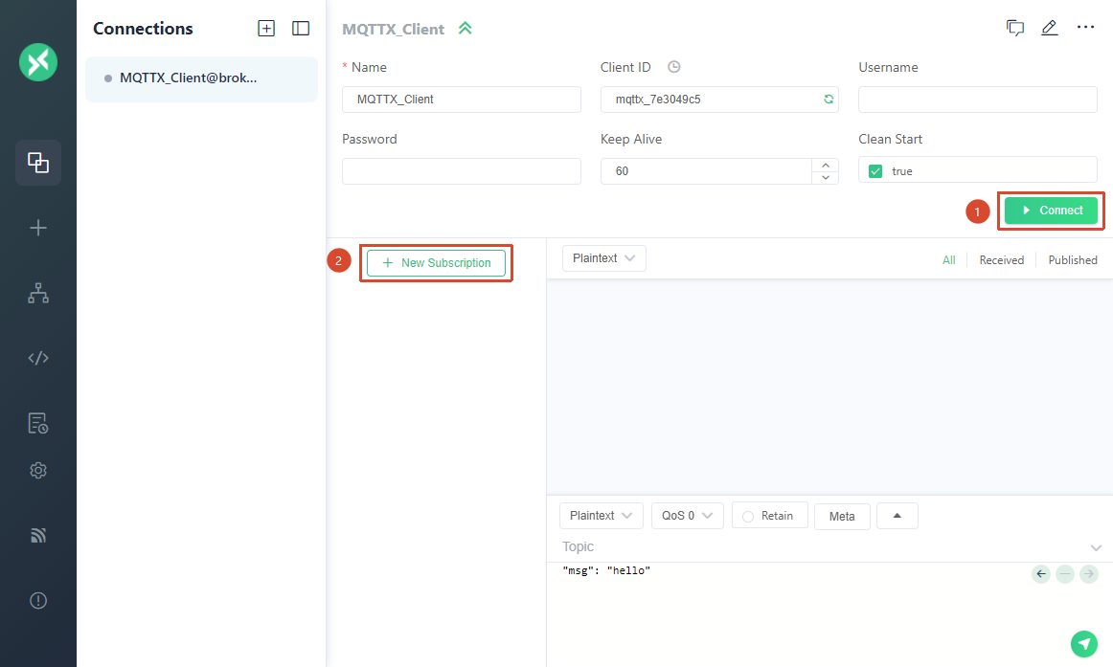Open the payload format Plaintext dropdown
The image size is (1113, 667).
(x=602, y=515)
